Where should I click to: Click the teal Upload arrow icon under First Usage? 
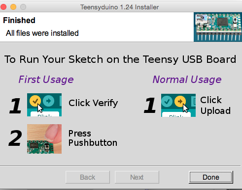point(48,101)
